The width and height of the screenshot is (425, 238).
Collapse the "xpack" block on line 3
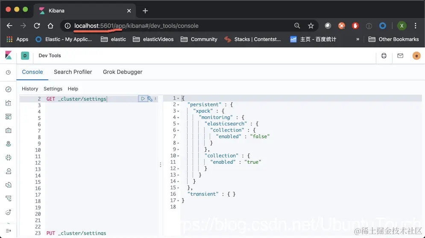point(178,111)
